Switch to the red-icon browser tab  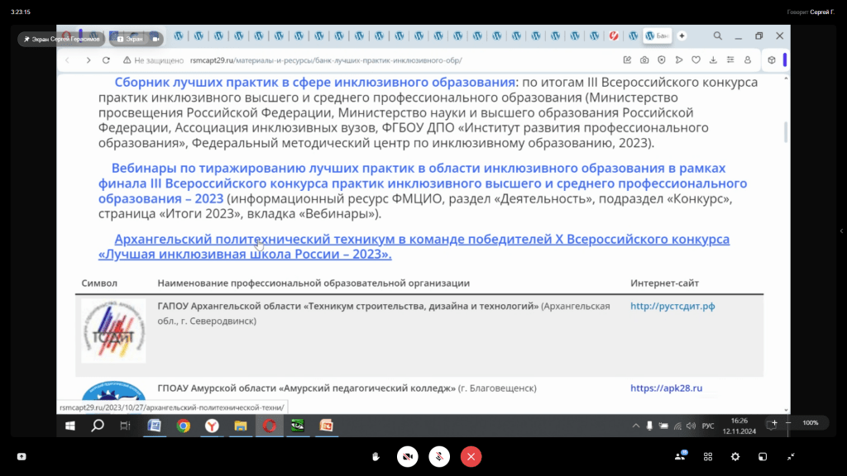coord(614,36)
